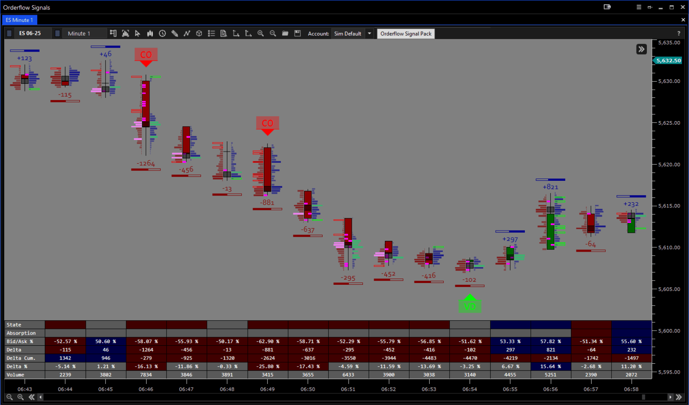Click the save chart template disk icon
Viewport: 689px width, 405px height.
click(x=297, y=34)
